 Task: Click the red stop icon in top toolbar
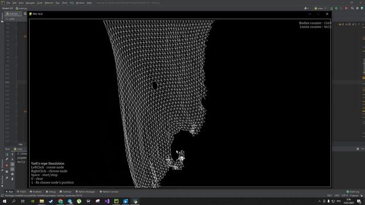[346, 9]
